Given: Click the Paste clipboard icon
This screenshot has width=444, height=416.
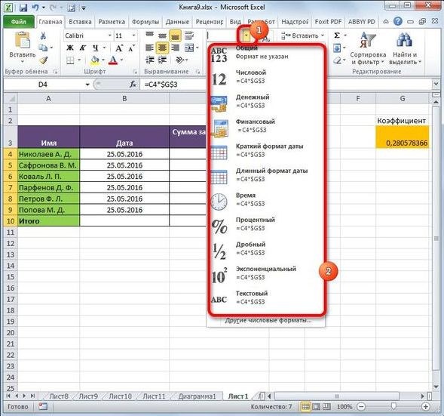Looking at the screenshot, I should coord(23,40).
